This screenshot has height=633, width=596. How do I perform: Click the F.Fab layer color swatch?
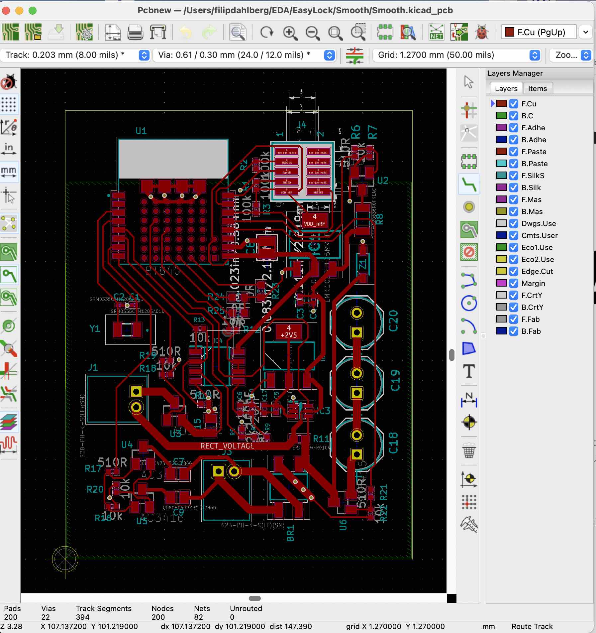click(501, 319)
